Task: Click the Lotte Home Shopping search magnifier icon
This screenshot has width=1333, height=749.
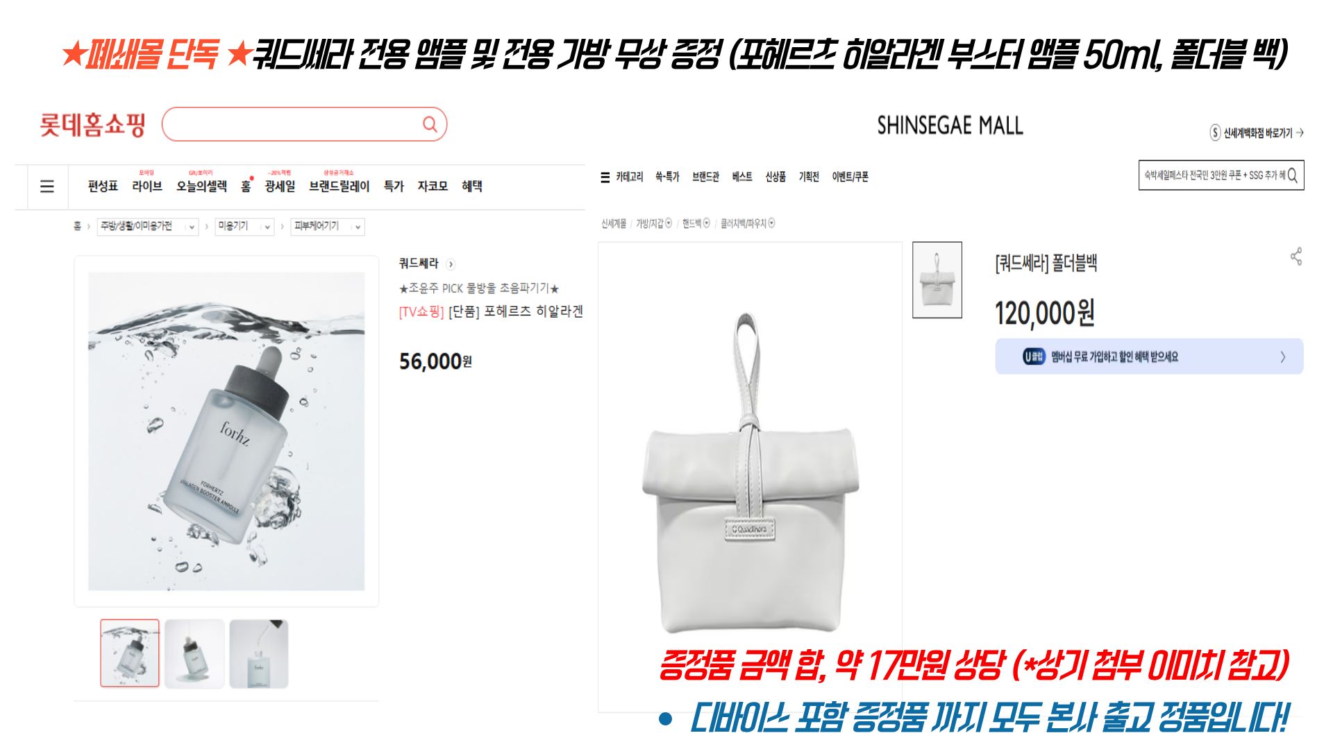Action: [x=430, y=124]
